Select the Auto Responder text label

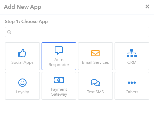click(x=59, y=62)
